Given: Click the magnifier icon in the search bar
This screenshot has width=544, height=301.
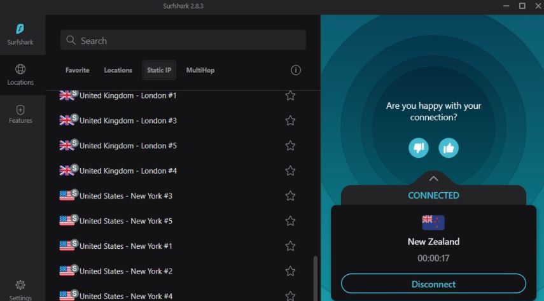Looking at the screenshot, I should point(71,40).
